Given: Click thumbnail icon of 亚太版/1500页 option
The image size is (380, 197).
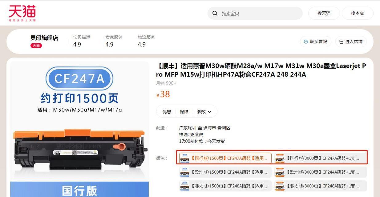Looking at the screenshot, I should 184,186.
